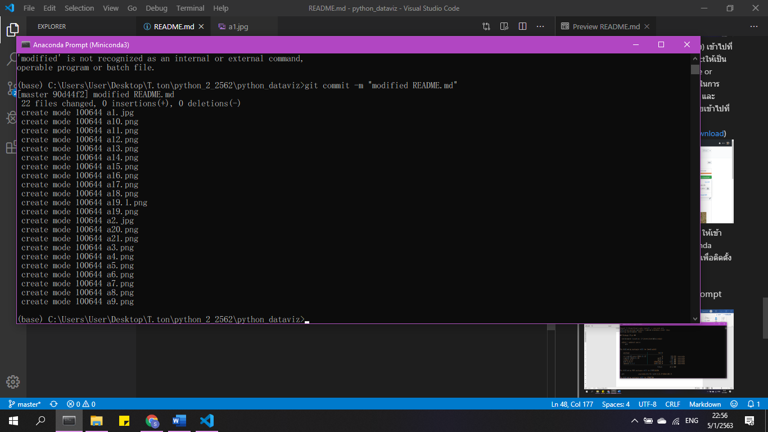Screen dimensions: 768x432
Task: Open Windows Action Center notification icon
Action: pyautogui.click(x=749, y=420)
